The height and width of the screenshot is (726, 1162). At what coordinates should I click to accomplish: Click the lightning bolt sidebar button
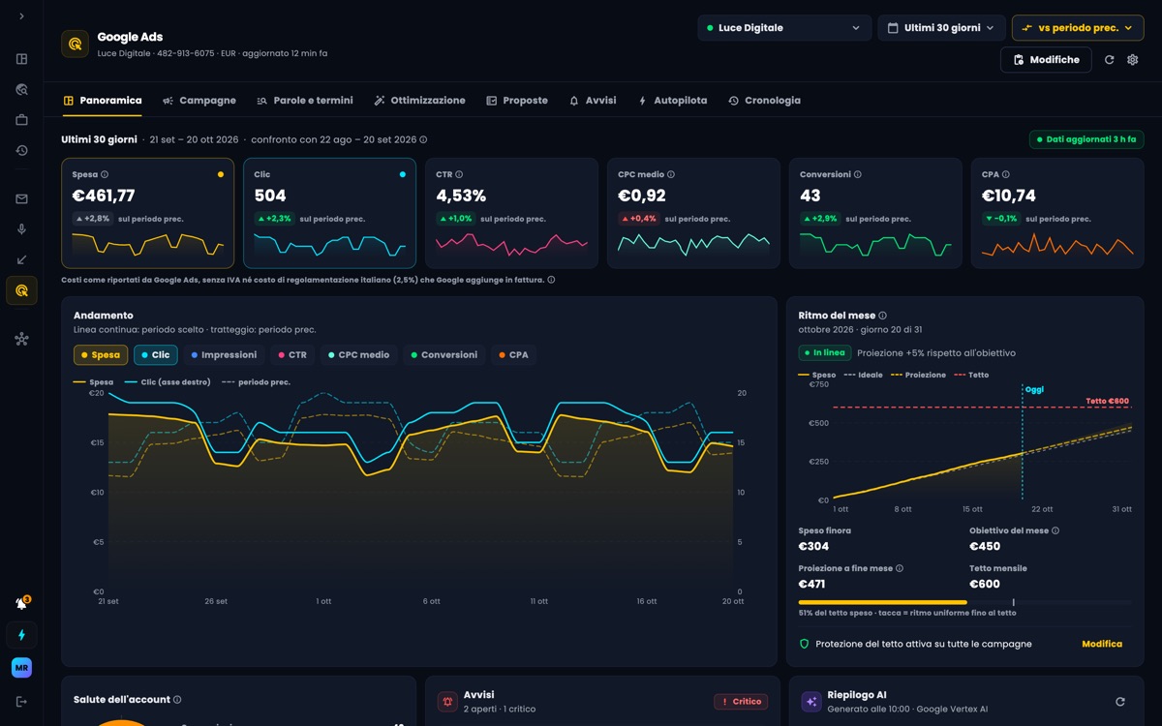[21, 635]
